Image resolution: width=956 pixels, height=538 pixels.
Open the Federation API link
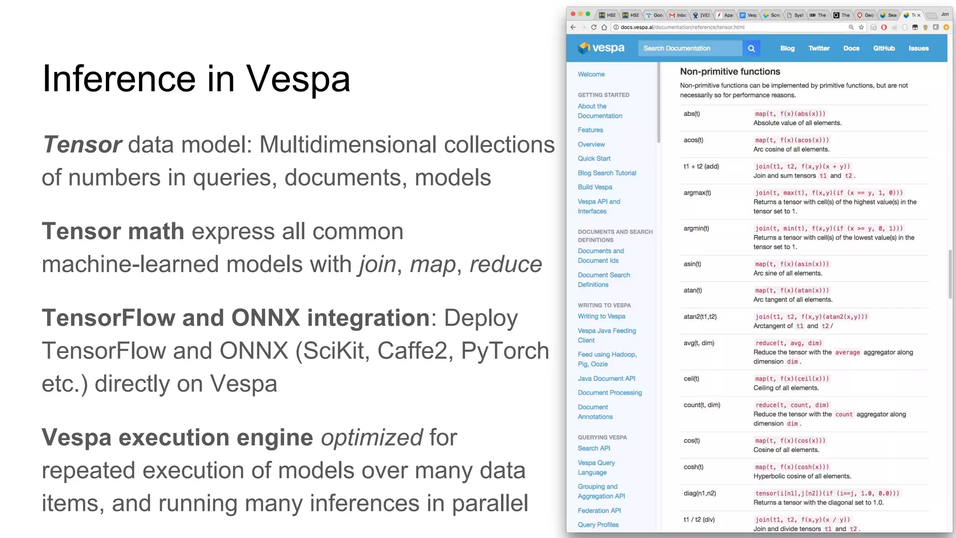point(599,510)
